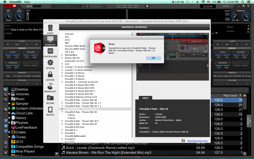Open the Remote settings section

pyautogui.click(x=50, y=111)
